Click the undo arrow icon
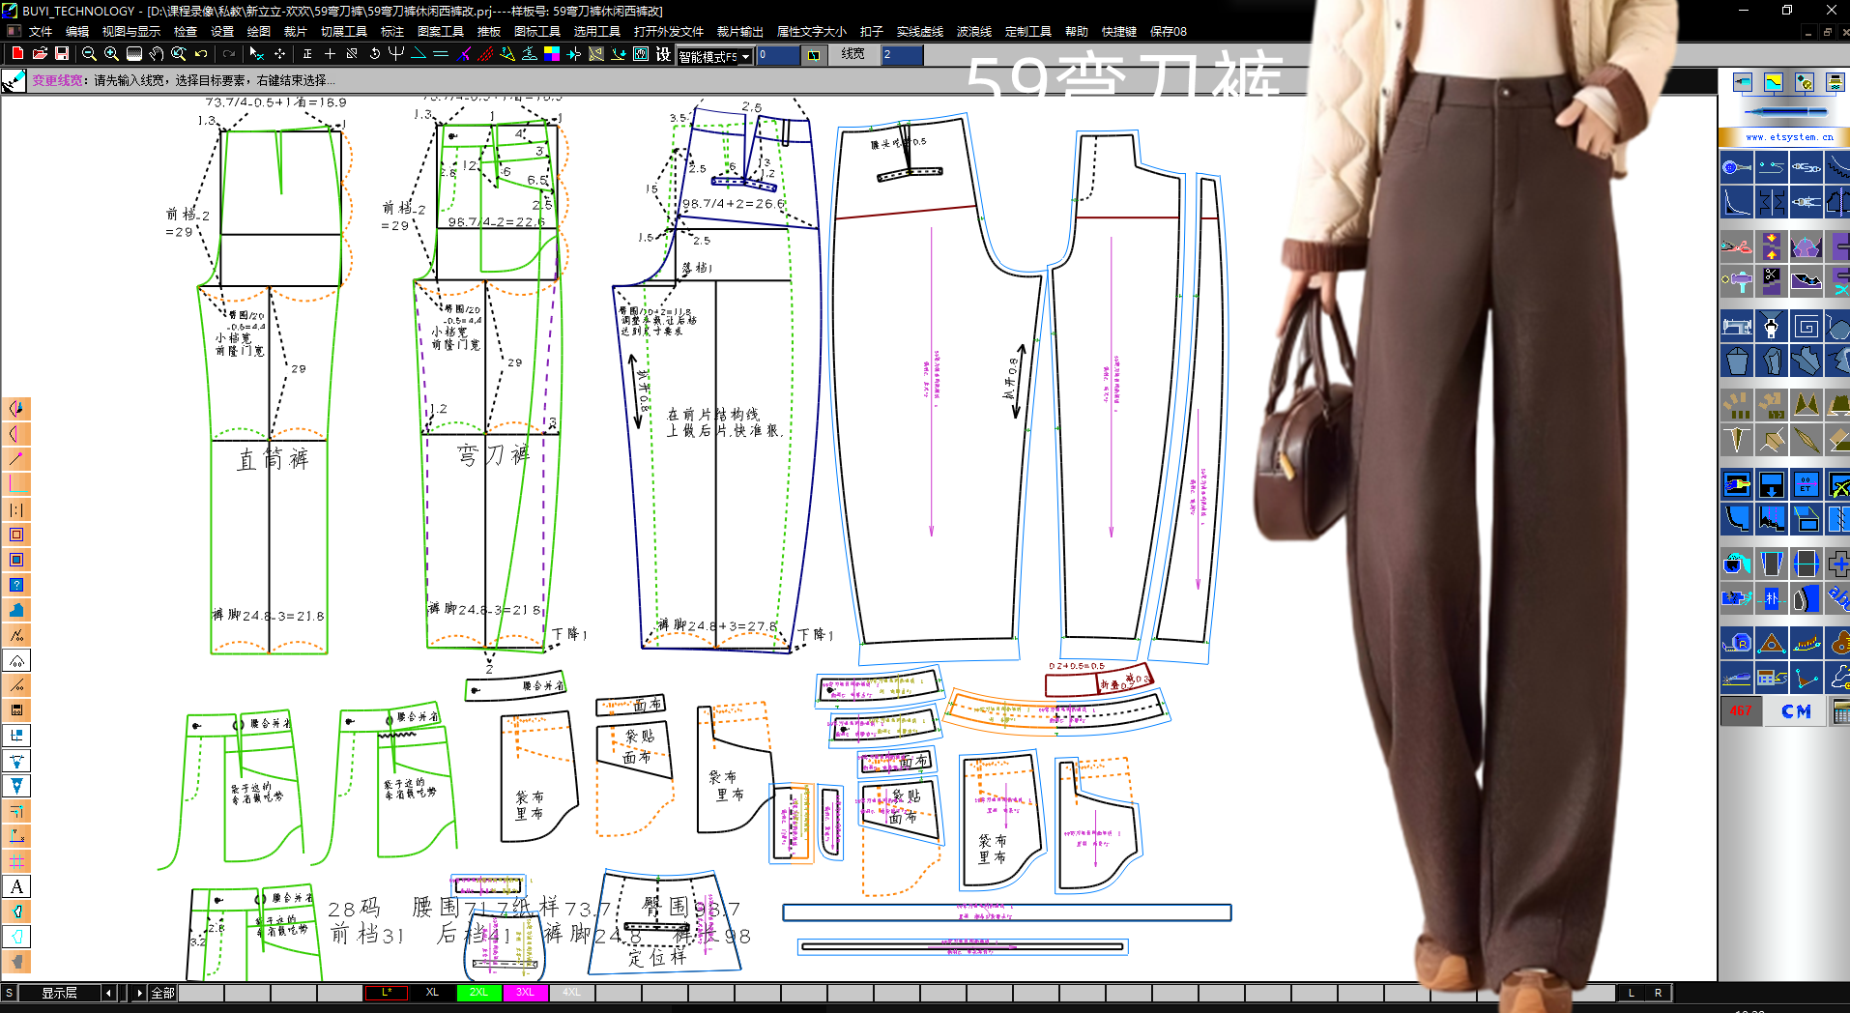Screen dimensions: 1850x1013 201,54
